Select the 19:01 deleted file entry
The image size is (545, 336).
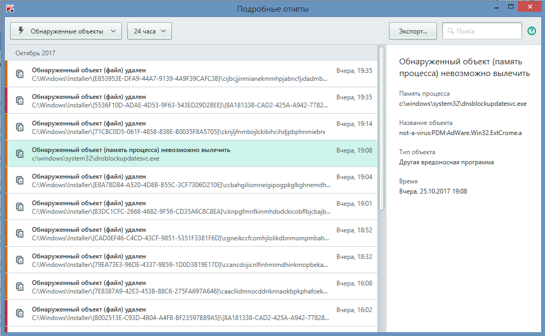coord(181,207)
